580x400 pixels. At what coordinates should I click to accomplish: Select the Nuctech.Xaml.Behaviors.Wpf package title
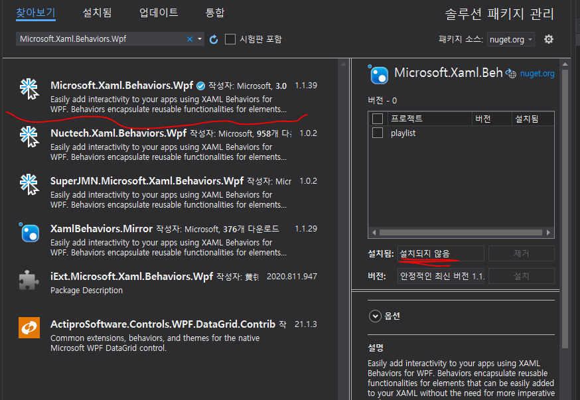[118, 133]
